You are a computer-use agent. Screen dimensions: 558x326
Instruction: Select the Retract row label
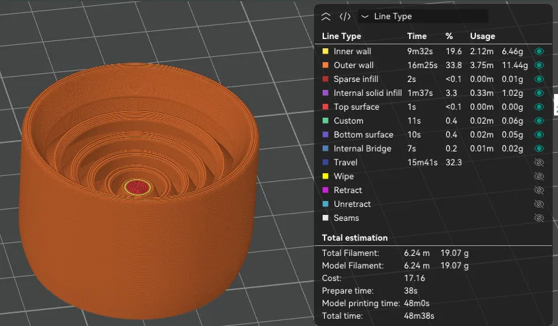[348, 190]
